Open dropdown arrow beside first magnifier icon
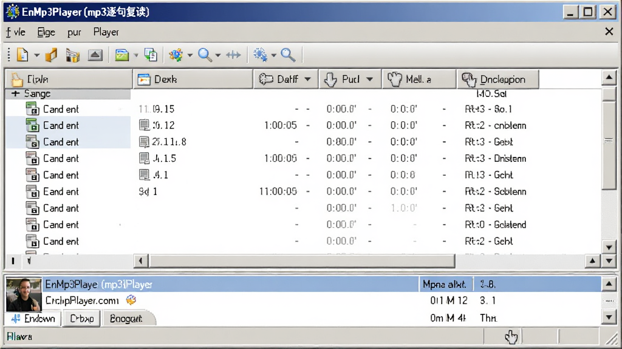The width and height of the screenshot is (622, 349). (x=218, y=55)
